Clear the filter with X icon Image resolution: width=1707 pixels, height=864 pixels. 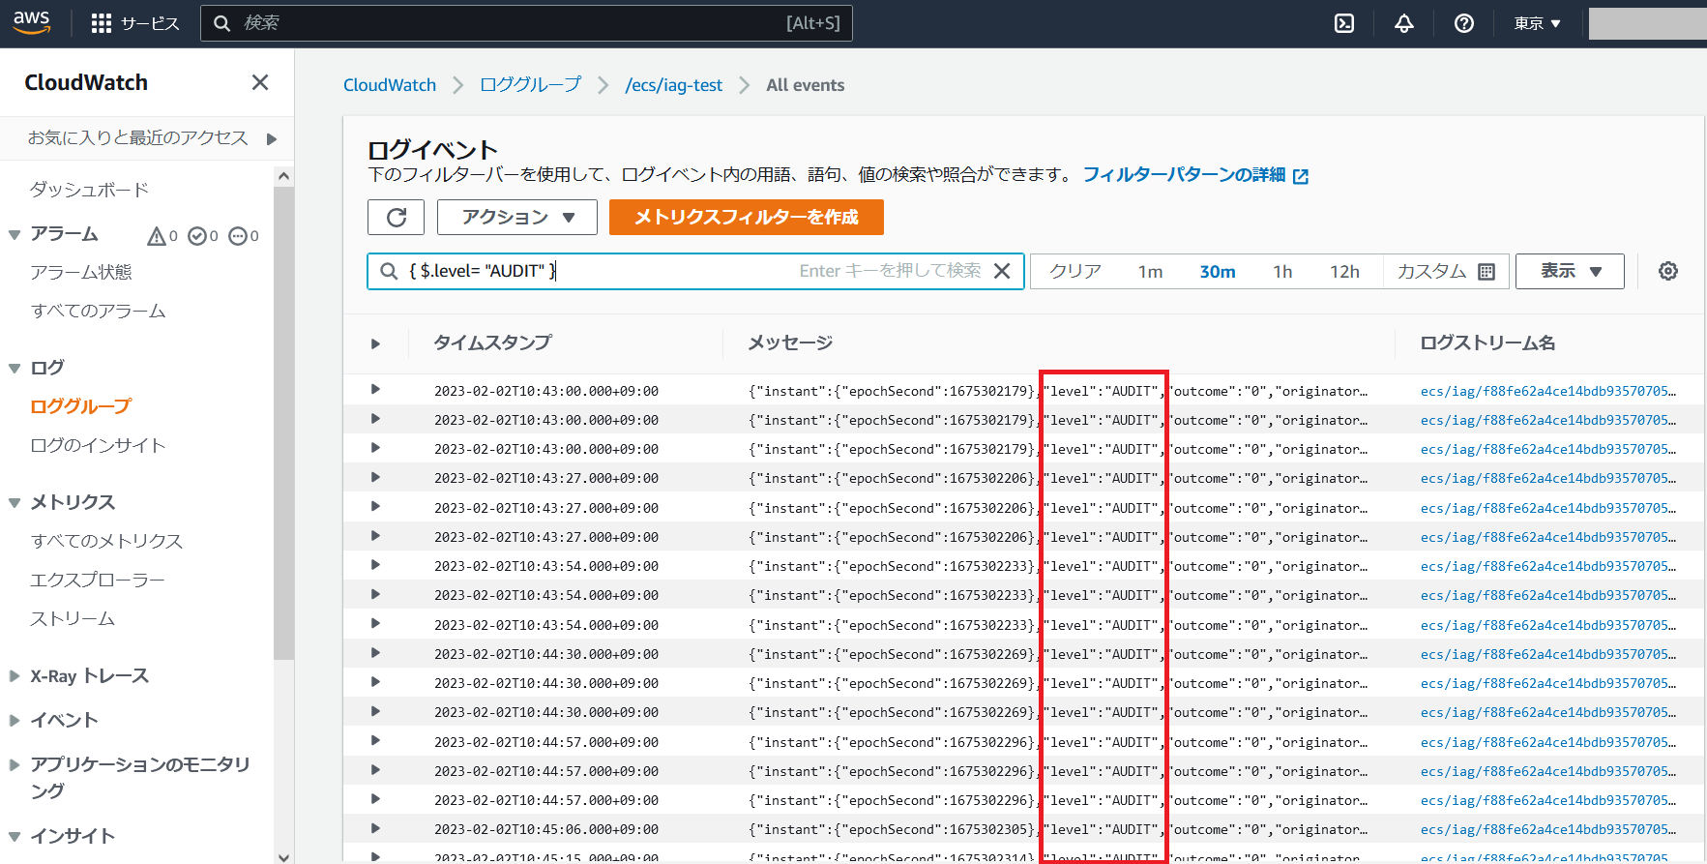click(1002, 271)
